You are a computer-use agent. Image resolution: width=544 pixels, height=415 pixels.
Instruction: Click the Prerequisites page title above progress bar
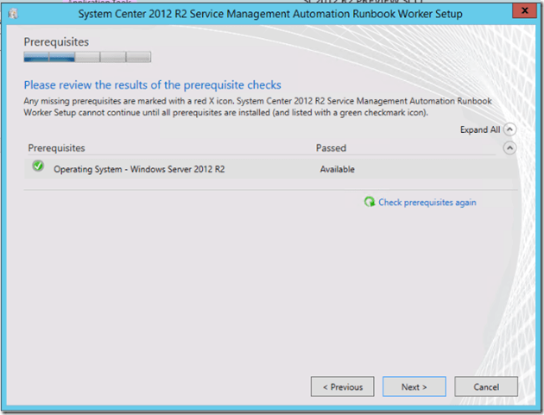pos(55,41)
